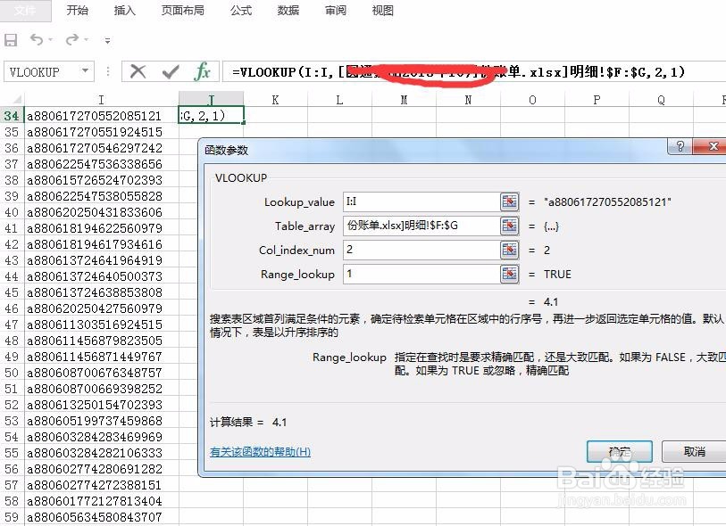Collapse the Range_lookup range selector icon
The height and width of the screenshot is (526, 726).
(509, 275)
